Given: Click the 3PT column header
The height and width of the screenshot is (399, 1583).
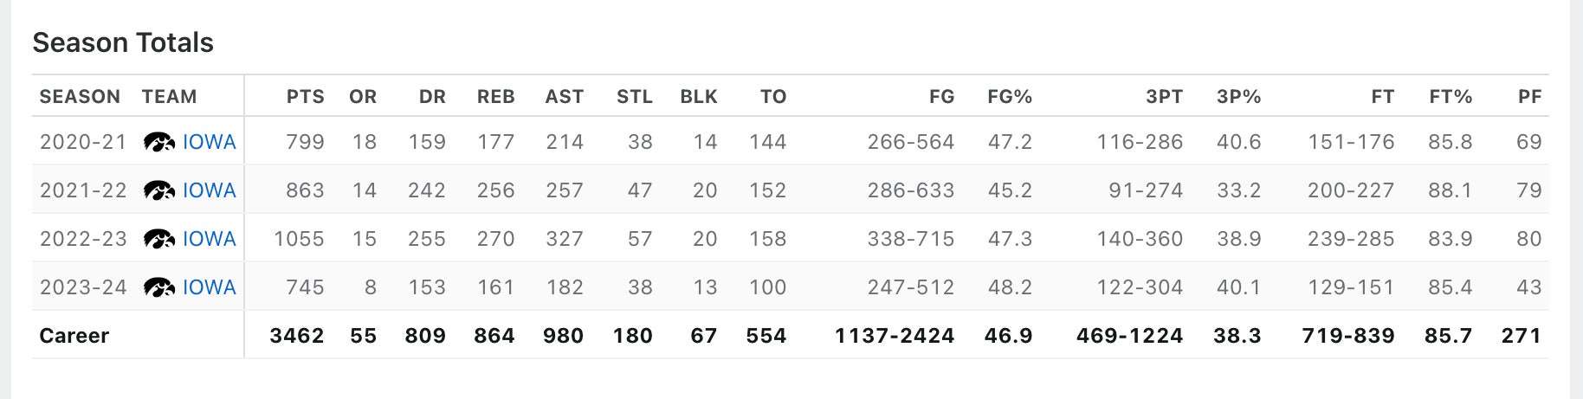Looking at the screenshot, I should 1164,97.
